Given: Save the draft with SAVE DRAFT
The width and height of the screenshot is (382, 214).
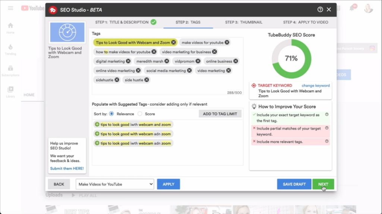Looking at the screenshot, I should click(294, 184).
